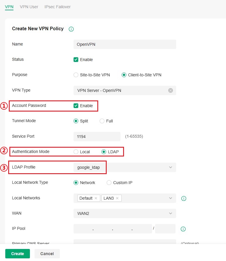Click the google_ldap profile value
The width and height of the screenshot is (226, 261).
click(x=89, y=167)
